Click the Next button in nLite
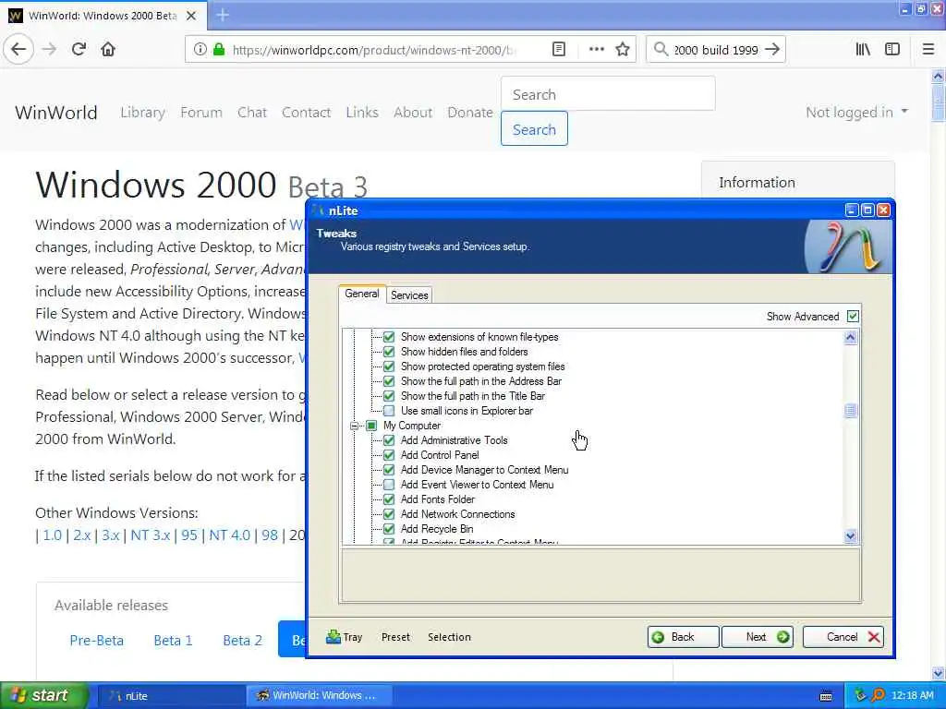 point(758,637)
